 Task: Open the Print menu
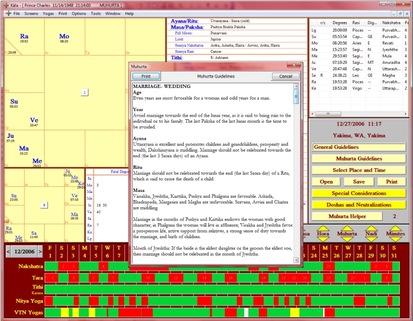tap(63, 13)
